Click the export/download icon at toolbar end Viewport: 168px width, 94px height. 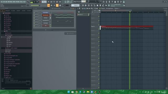(124, 2)
